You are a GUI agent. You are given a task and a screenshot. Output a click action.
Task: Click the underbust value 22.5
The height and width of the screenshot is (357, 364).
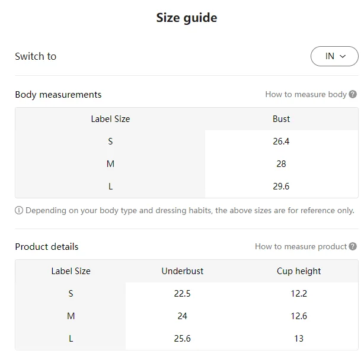pyautogui.click(x=182, y=294)
